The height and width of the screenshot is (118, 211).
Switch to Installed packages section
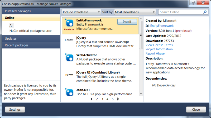[30, 11]
